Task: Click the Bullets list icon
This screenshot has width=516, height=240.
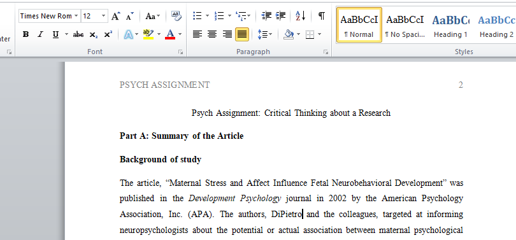Action: coord(197,16)
